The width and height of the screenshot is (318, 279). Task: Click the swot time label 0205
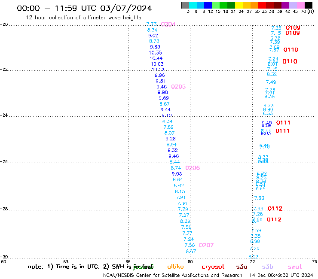178,87
